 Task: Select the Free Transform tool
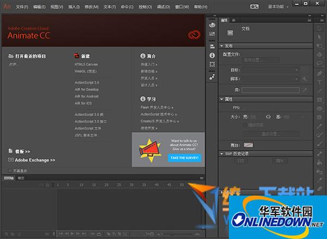point(319,46)
